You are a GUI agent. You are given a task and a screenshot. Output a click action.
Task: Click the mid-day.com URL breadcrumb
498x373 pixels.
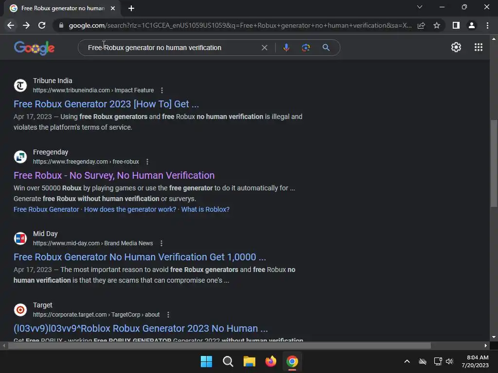[x=93, y=243]
